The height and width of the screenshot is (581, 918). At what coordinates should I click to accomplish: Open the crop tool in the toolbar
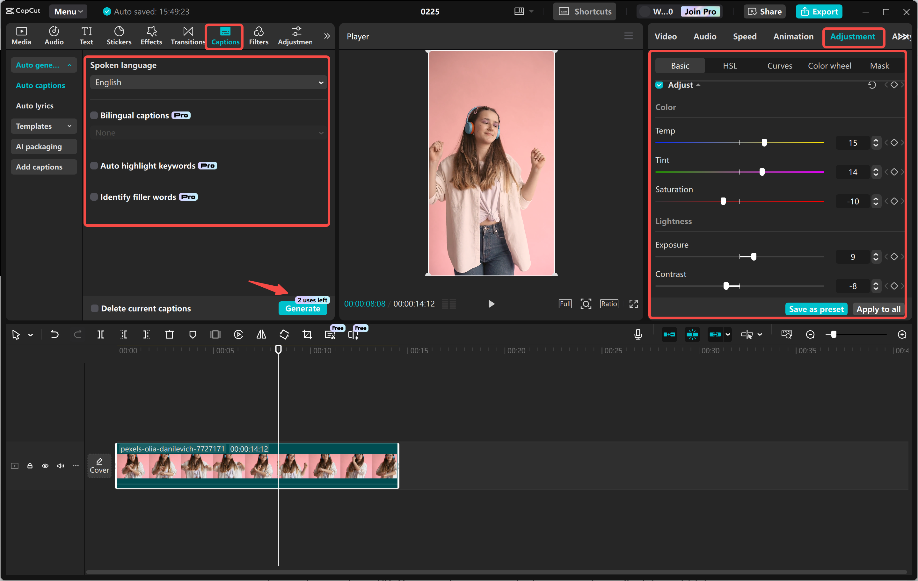307,334
